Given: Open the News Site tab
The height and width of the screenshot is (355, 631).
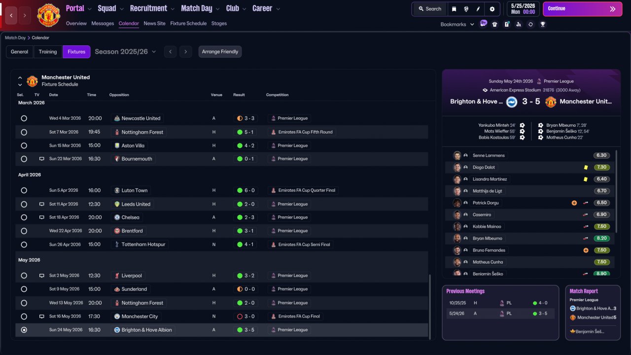Looking at the screenshot, I should 155,23.
